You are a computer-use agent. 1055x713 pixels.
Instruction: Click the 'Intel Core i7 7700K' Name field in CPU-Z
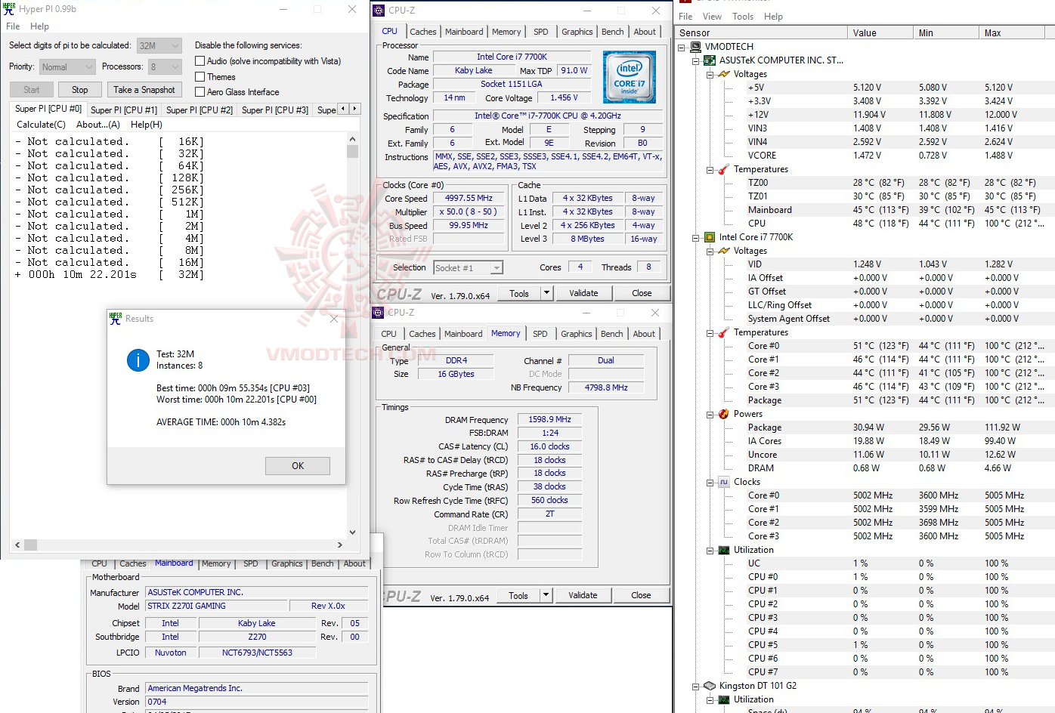click(x=512, y=57)
